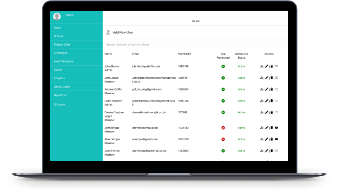Open the Analytics sidebar page
The width and height of the screenshot is (338, 192).
pyautogui.click(x=59, y=78)
